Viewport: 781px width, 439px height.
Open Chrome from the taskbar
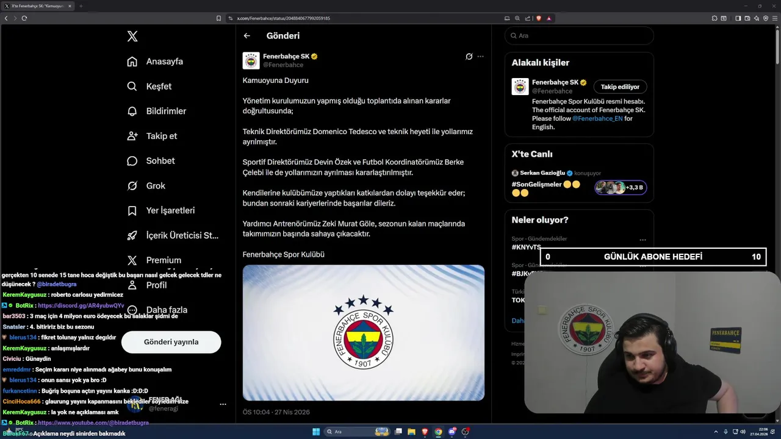(x=439, y=432)
